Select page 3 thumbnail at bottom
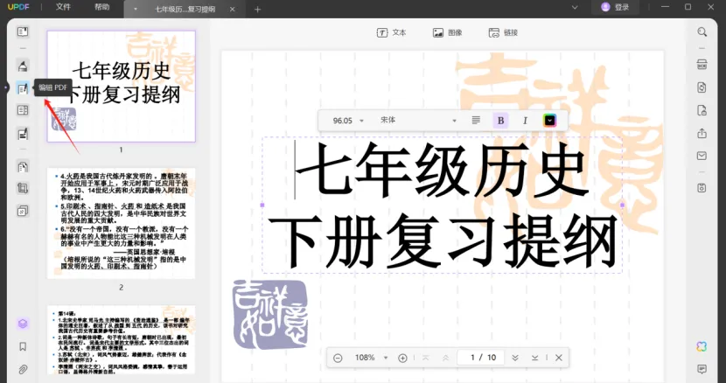 tap(122, 339)
